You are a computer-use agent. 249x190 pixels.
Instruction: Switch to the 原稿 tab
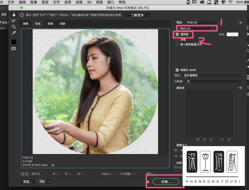[26, 24]
